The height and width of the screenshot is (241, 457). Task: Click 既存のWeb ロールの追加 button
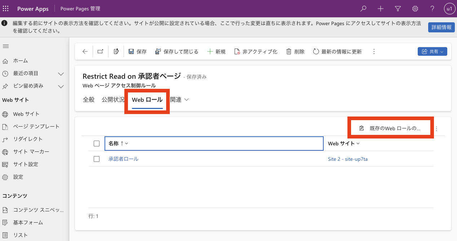(390, 128)
